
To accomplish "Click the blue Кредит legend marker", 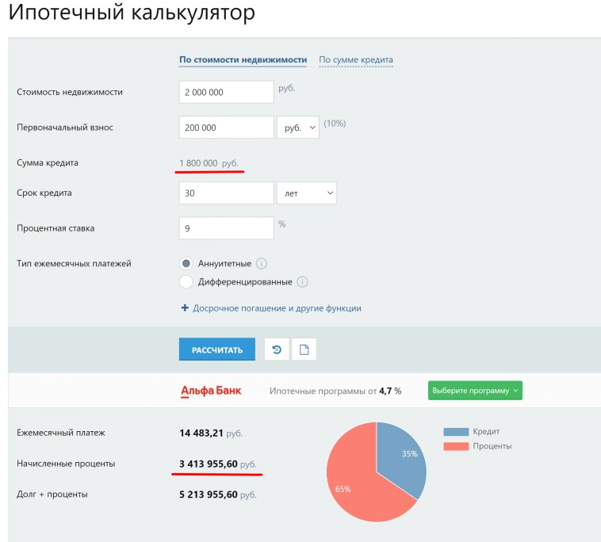I will click(x=456, y=432).
